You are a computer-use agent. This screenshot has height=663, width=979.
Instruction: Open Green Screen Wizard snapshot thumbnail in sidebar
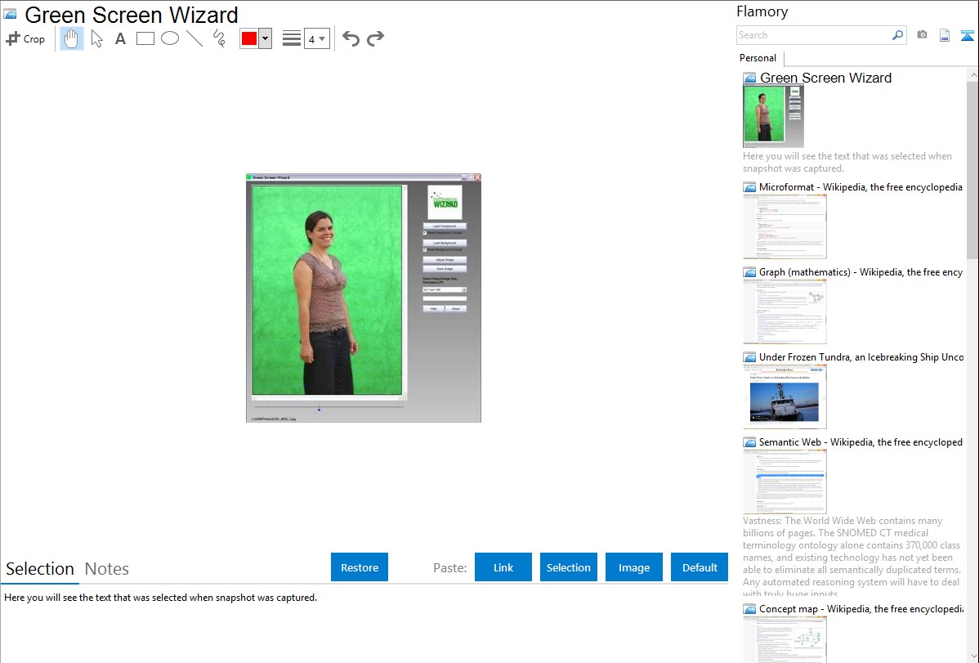[773, 116]
